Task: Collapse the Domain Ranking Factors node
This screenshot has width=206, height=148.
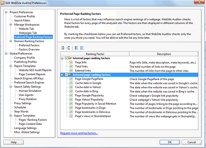Action: 11,41
